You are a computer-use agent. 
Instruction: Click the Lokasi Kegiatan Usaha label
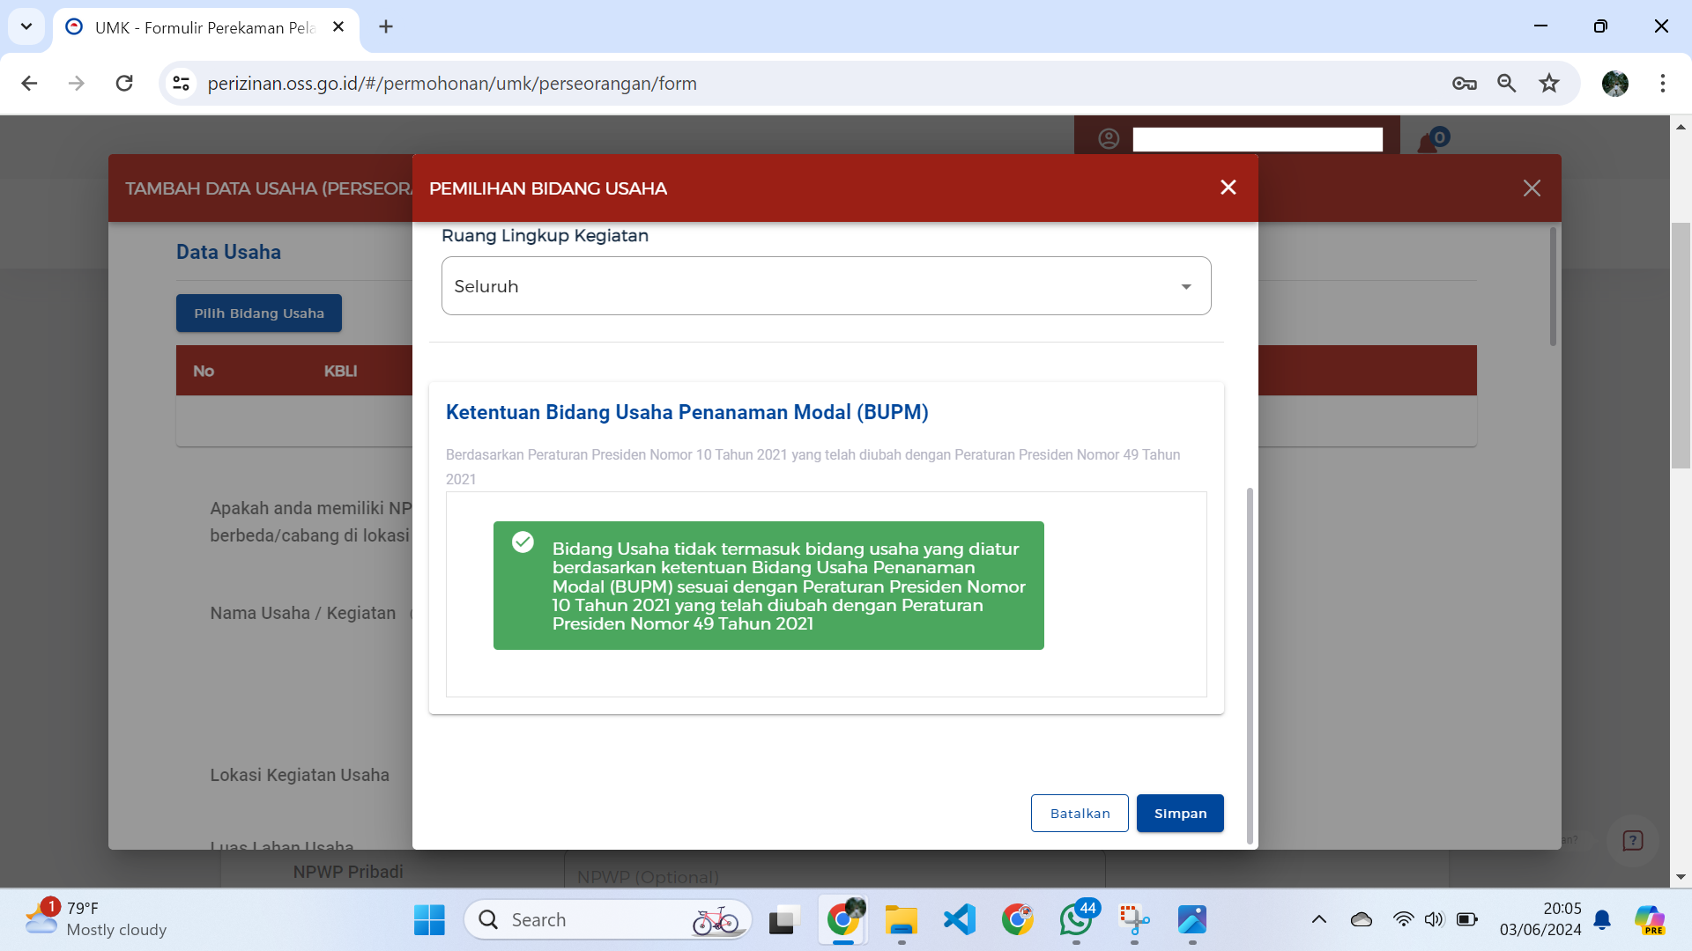click(300, 775)
